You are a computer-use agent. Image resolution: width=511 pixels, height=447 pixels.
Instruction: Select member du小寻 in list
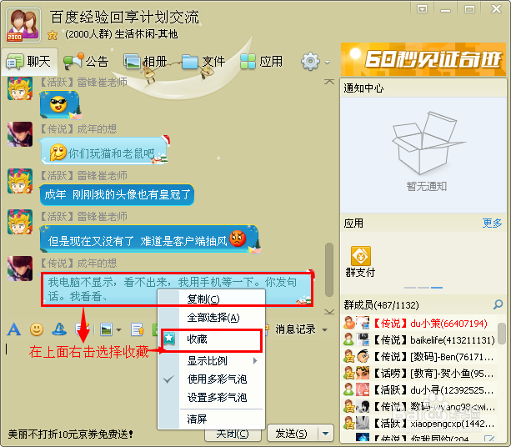[419, 390]
